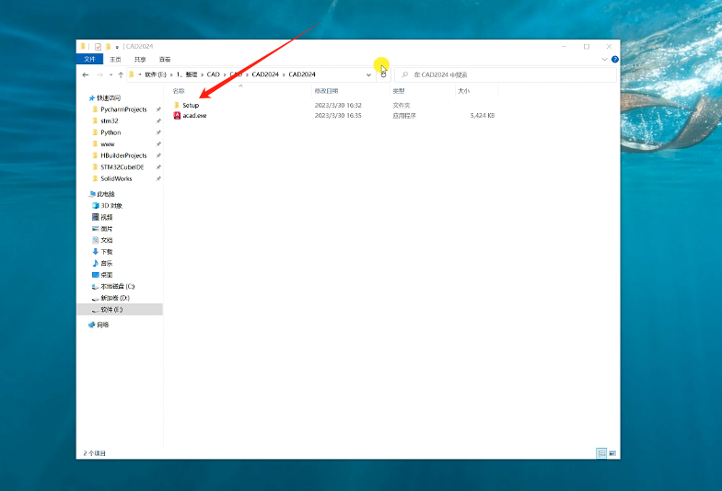This screenshot has width=722, height=491.
Task: Open 桌面 desktop in navigation pane
Action: click(107, 274)
